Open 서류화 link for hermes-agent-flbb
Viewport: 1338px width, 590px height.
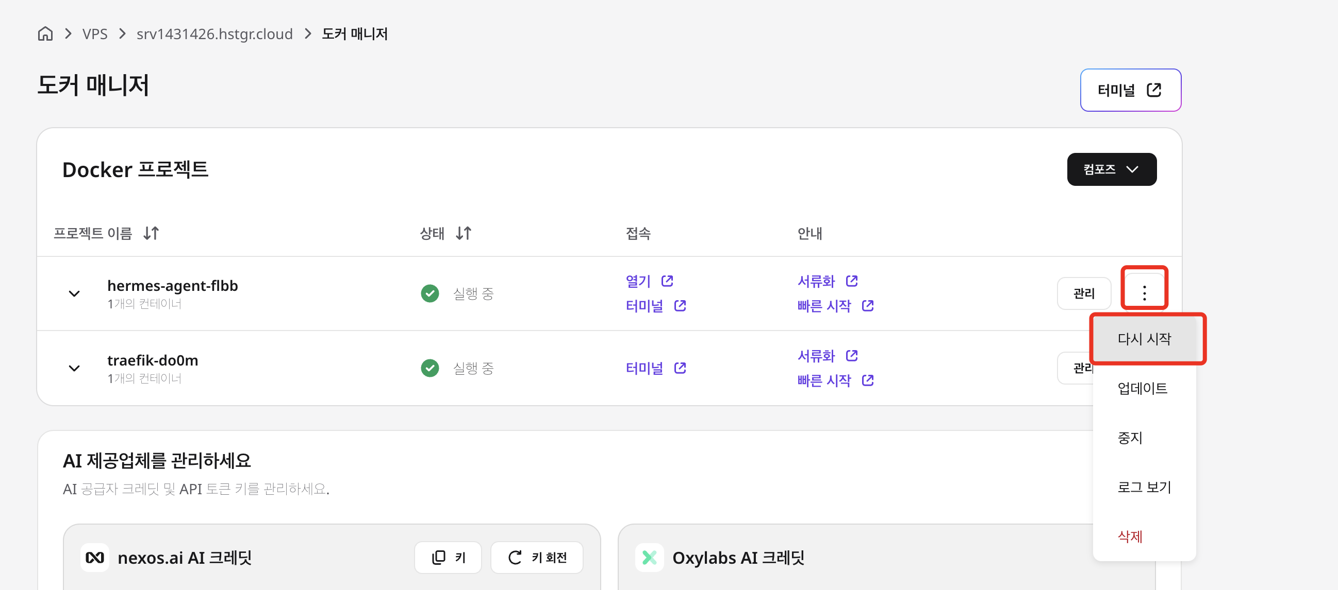tap(828, 281)
